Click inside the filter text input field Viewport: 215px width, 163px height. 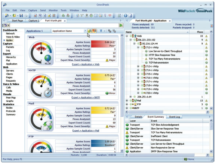point(64,25)
